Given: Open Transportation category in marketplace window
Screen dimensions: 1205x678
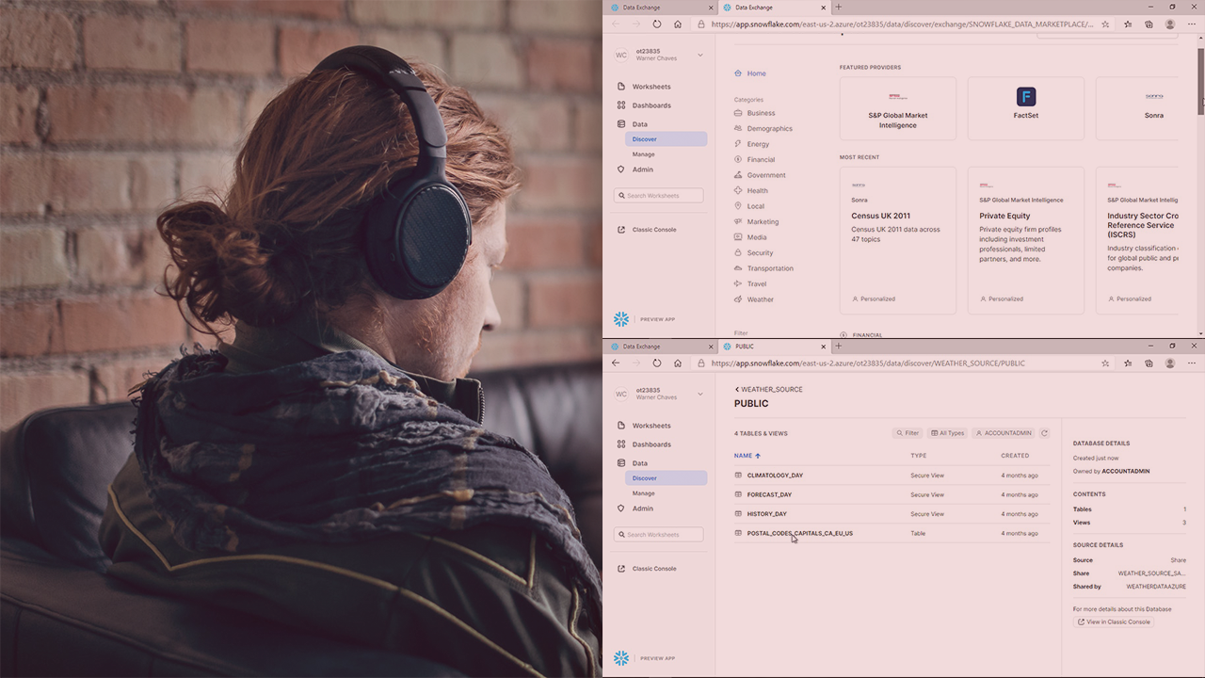Looking at the screenshot, I should 763,268.
